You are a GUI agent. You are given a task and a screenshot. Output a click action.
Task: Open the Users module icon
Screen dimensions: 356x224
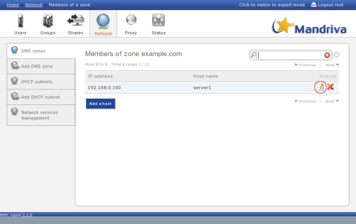tap(20, 20)
